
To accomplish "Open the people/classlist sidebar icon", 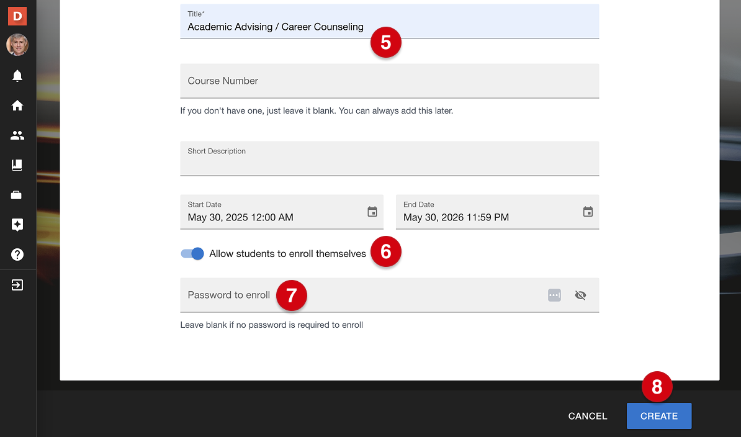I will 17,135.
